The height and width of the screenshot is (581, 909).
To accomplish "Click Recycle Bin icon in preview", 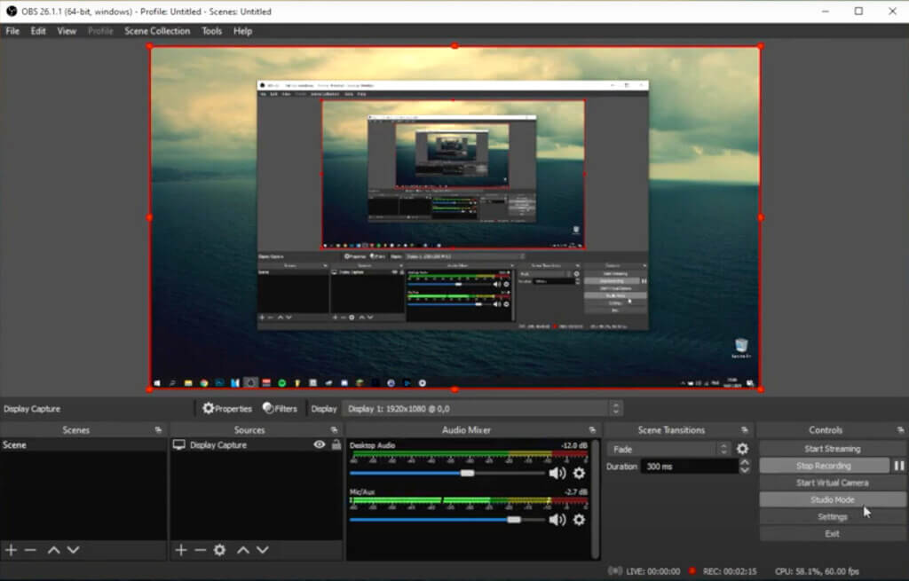I will [741, 348].
